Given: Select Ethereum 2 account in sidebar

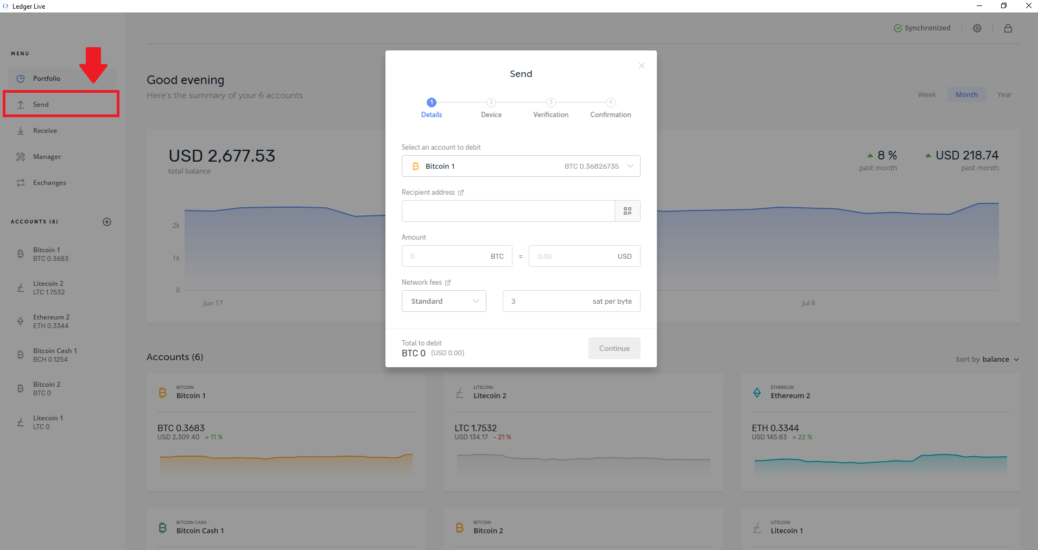Looking at the screenshot, I should pyautogui.click(x=62, y=322).
